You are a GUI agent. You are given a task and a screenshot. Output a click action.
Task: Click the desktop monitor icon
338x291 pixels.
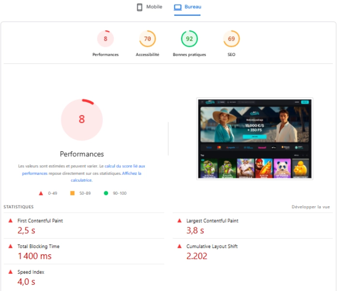point(178,7)
